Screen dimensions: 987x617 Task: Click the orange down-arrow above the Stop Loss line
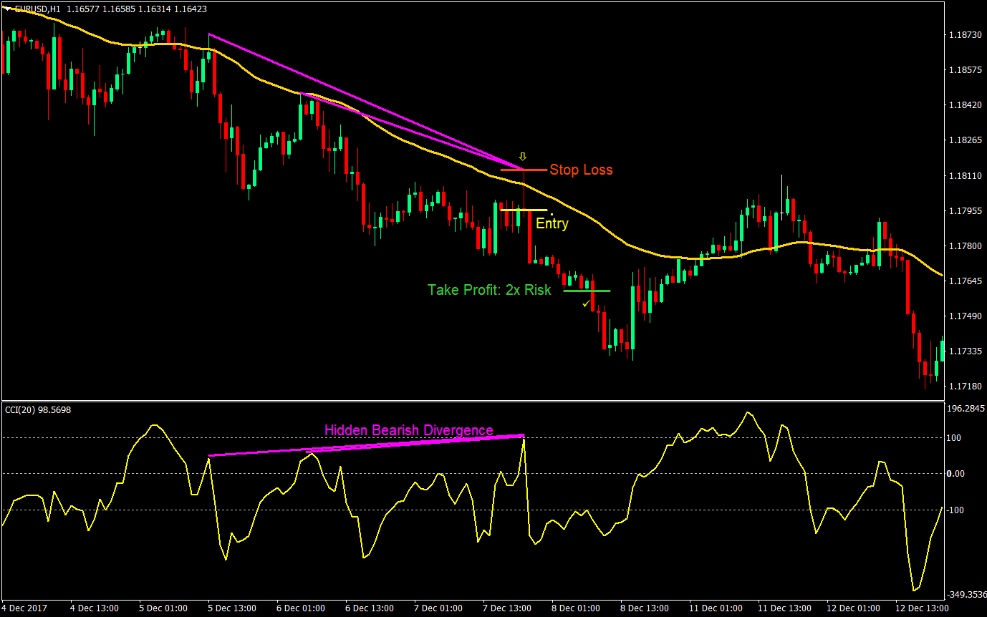point(523,157)
